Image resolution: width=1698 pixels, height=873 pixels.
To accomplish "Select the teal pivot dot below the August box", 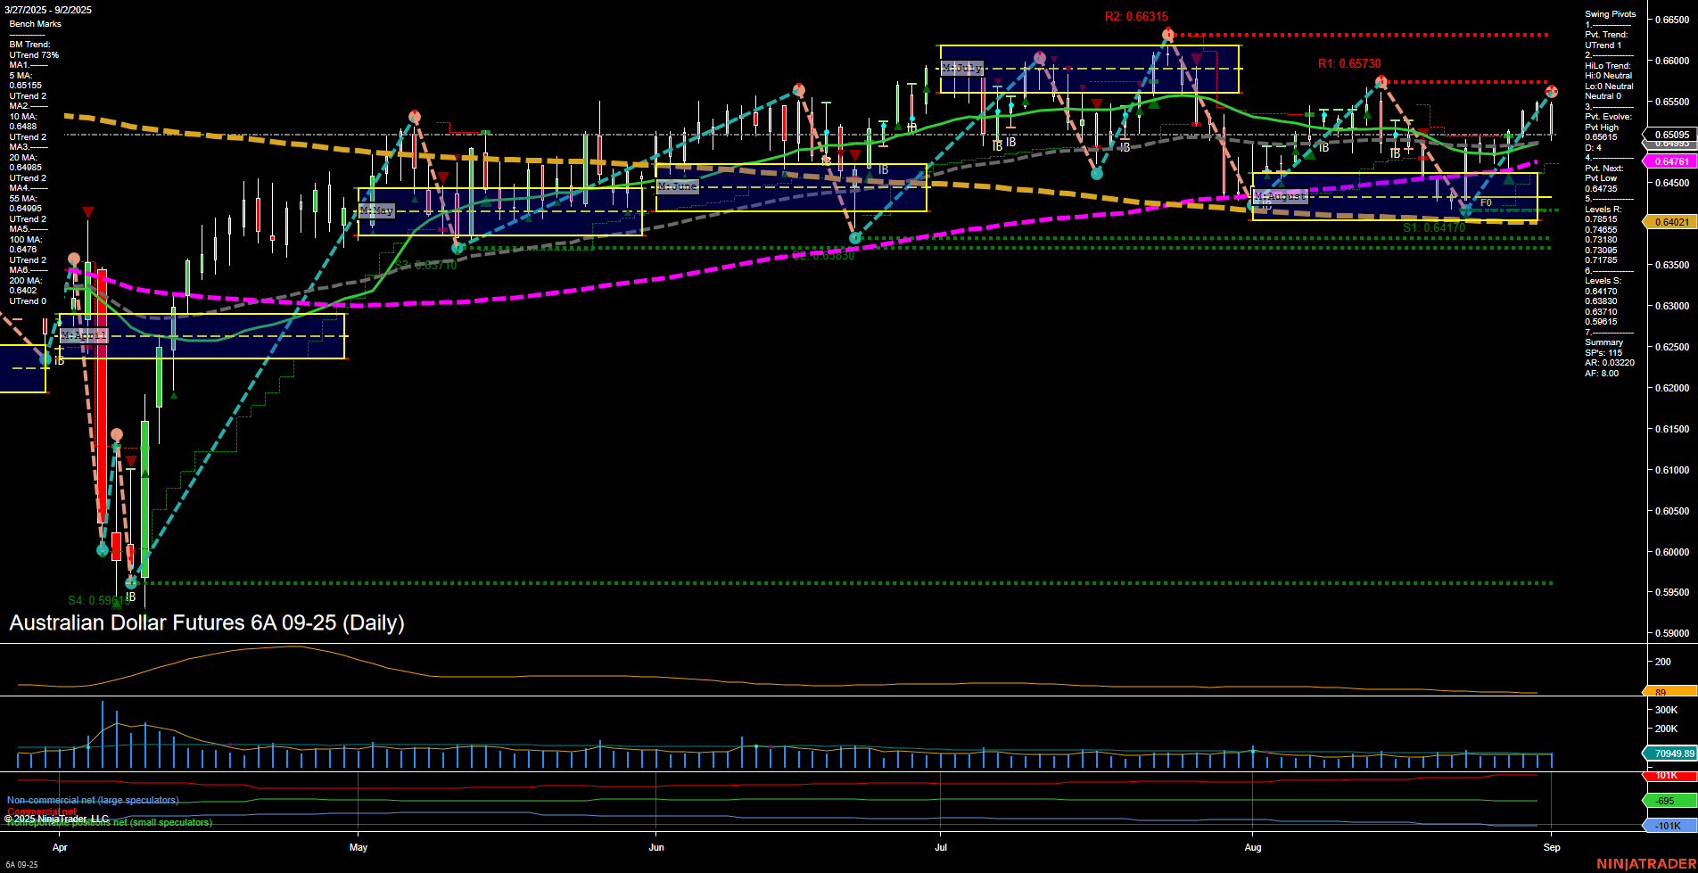I will 1467,210.
